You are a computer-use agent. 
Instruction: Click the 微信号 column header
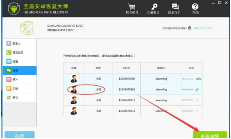[161, 68]
